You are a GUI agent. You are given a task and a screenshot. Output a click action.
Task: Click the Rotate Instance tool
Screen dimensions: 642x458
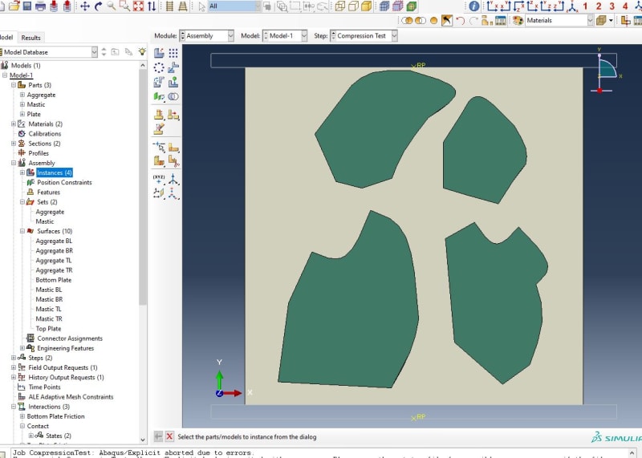coord(159,83)
